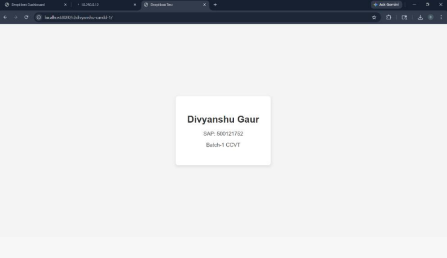Click the icon left of the downloads button
Viewport: 447px width, 258px height.
pyautogui.click(x=404, y=18)
